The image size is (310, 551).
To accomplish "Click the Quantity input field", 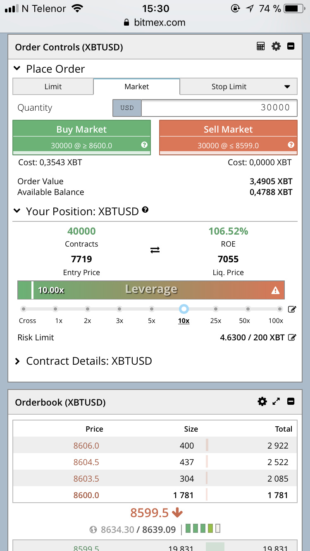I will pyautogui.click(x=219, y=108).
